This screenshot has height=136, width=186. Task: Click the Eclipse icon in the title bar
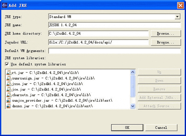pos(5,5)
